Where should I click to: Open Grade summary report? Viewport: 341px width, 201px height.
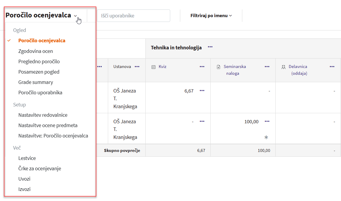(x=35, y=82)
